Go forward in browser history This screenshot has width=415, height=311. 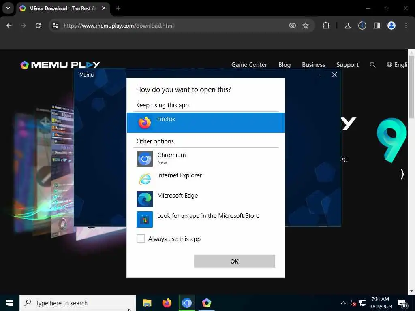pyautogui.click(x=23, y=26)
